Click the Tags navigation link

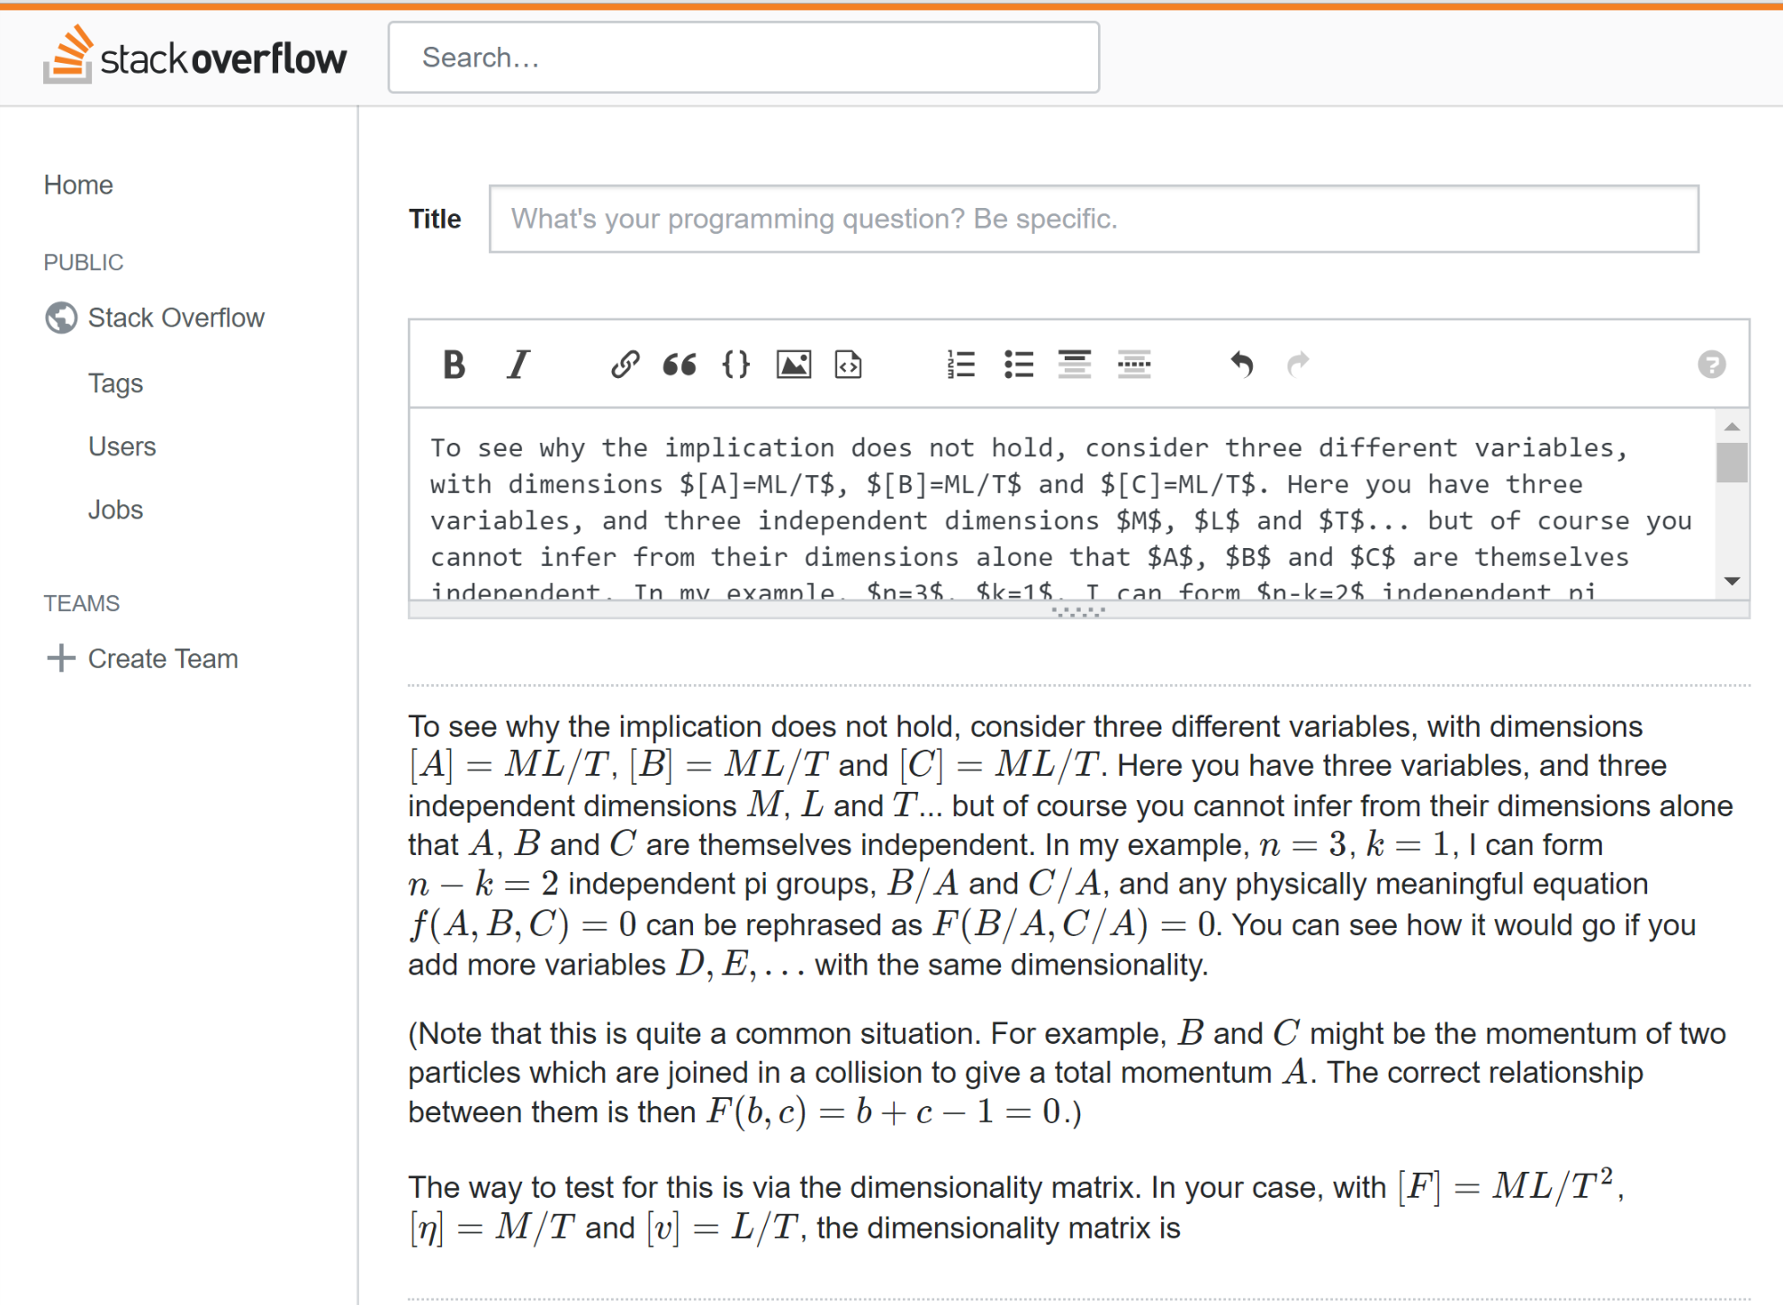[x=116, y=382]
